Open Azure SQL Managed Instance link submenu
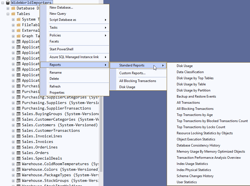The width and height of the screenshot is (250, 186). coord(75,57)
